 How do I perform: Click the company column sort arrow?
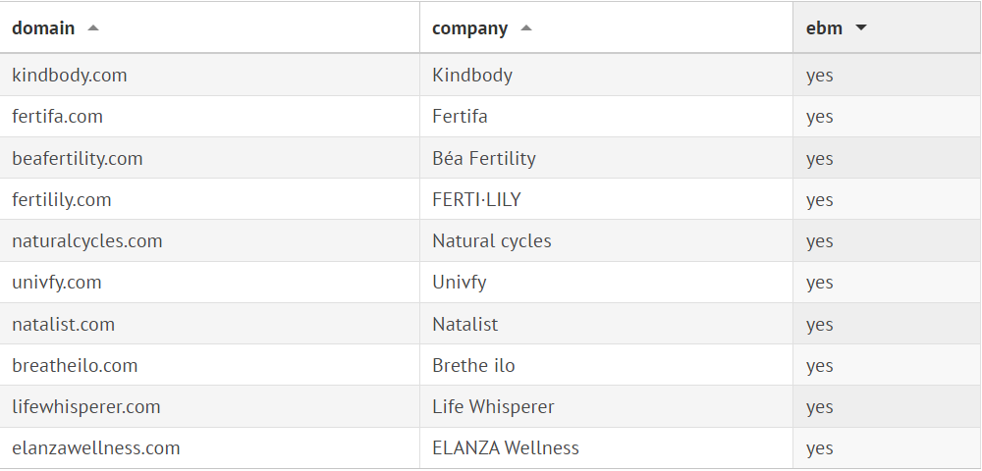pyautogui.click(x=526, y=28)
